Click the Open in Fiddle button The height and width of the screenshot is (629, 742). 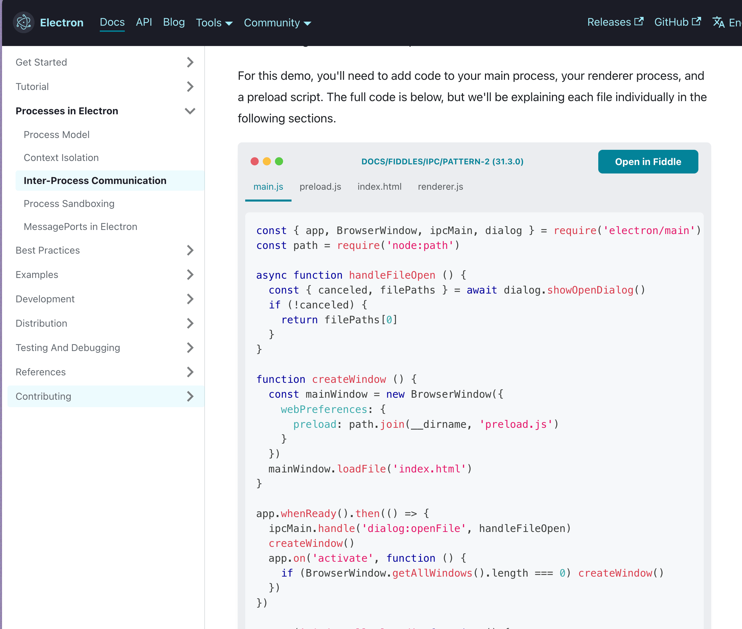[x=648, y=162]
